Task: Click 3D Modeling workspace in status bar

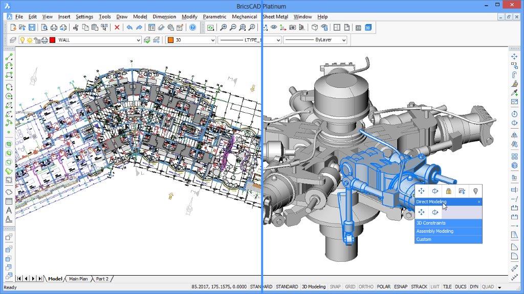Action: [314, 287]
